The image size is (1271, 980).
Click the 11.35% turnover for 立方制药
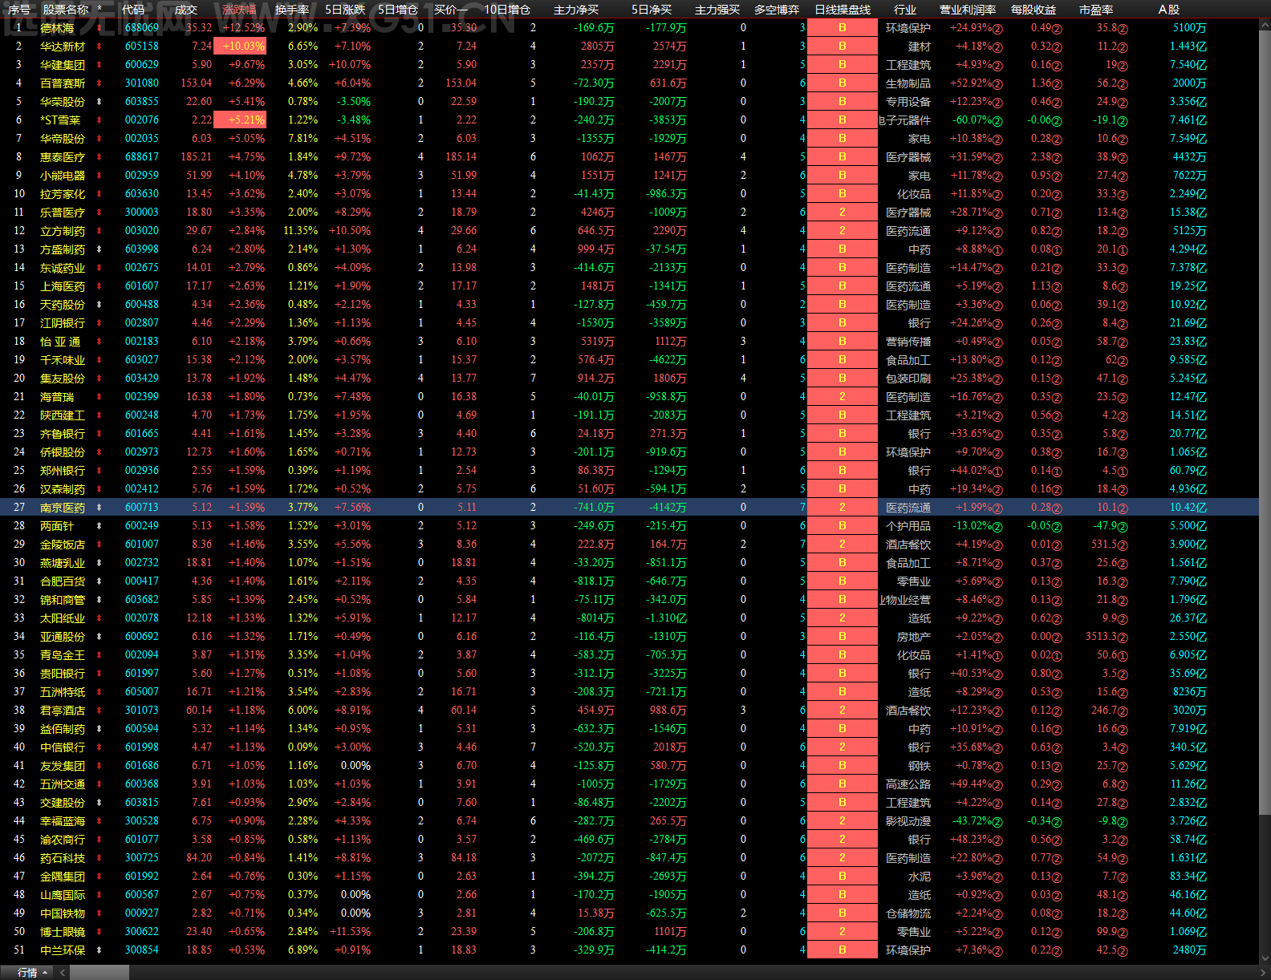[x=301, y=231]
